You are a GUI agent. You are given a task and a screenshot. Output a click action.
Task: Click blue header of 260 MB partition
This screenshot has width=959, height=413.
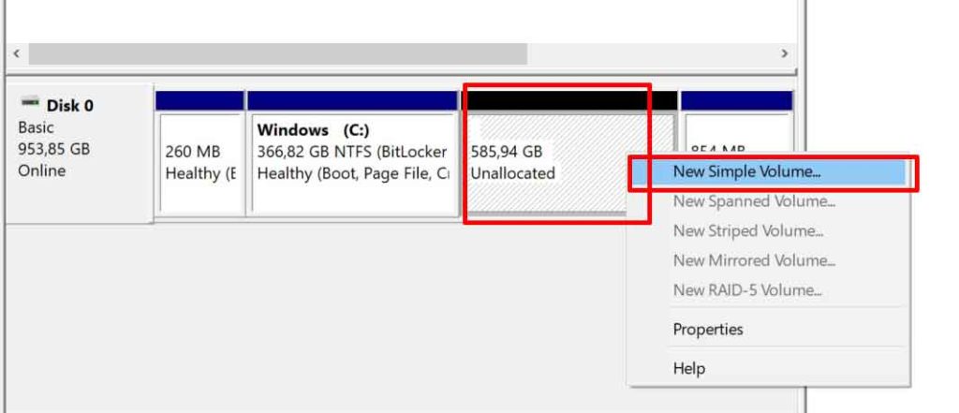[199, 101]
